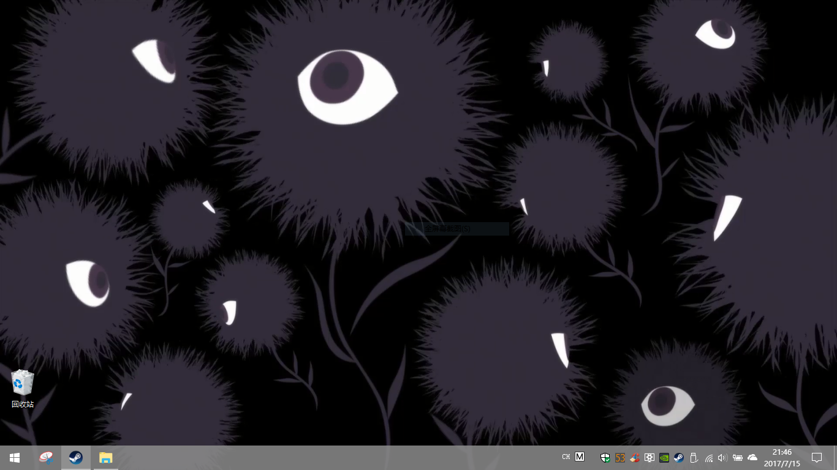Open the clock showing 21:46

click(x=782, y=457)
